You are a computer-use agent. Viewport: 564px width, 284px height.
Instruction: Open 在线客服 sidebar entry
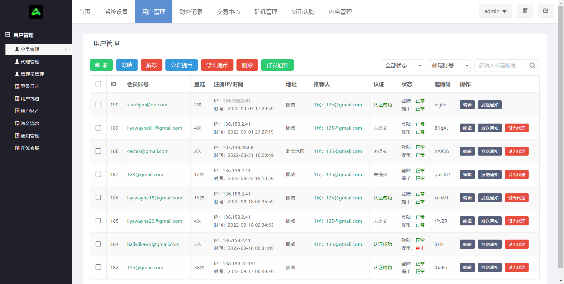click(27, 148)
